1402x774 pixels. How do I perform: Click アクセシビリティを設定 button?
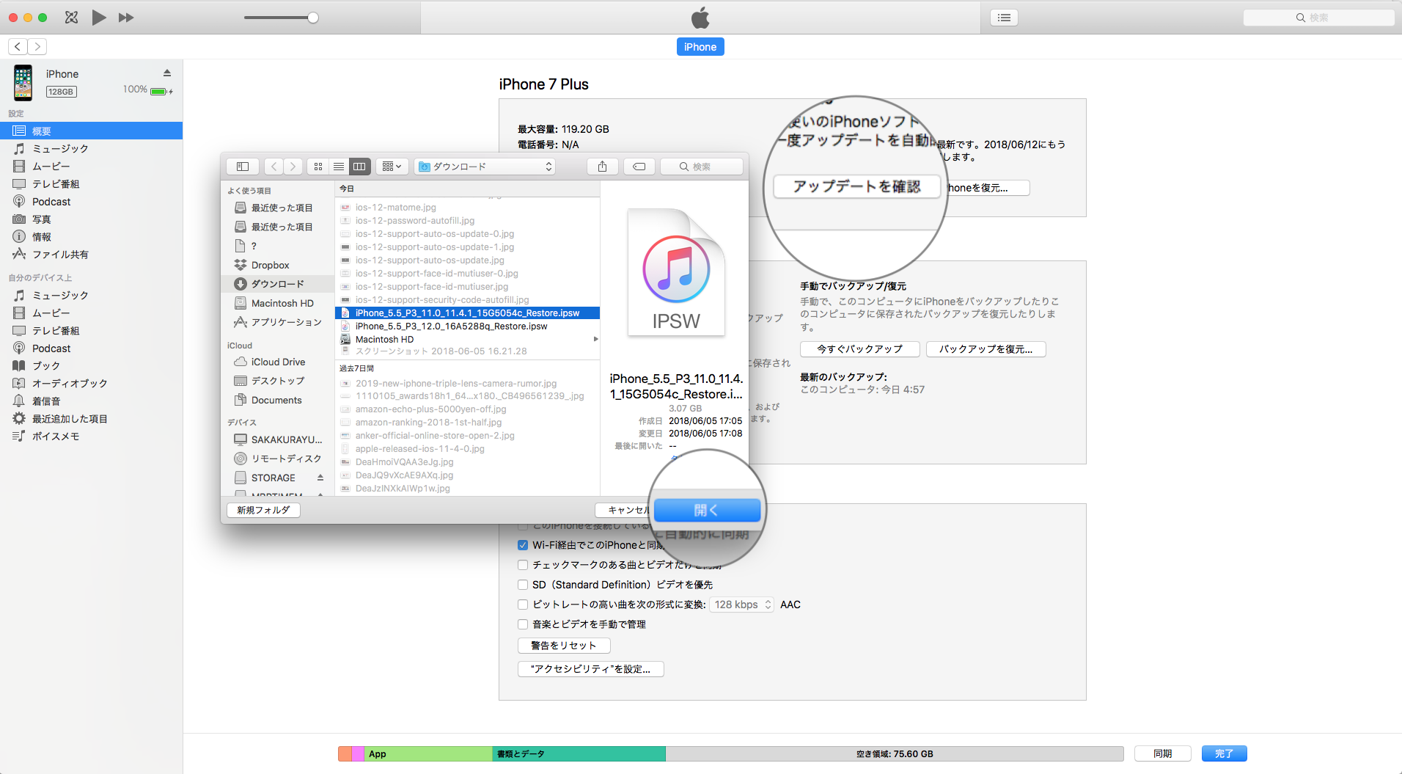(590, 669)
